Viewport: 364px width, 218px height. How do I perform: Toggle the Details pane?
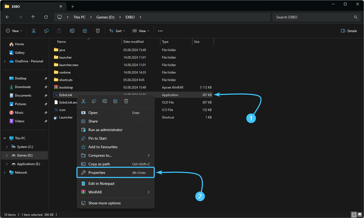[349, 31]
